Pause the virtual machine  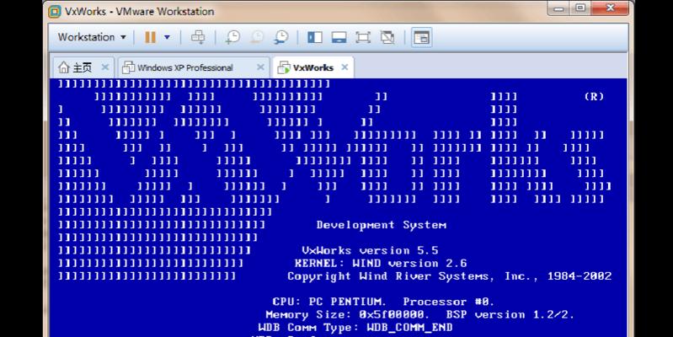(150, 37)
